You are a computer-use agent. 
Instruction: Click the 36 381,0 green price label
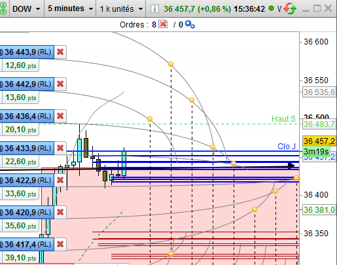click(319, 210)
